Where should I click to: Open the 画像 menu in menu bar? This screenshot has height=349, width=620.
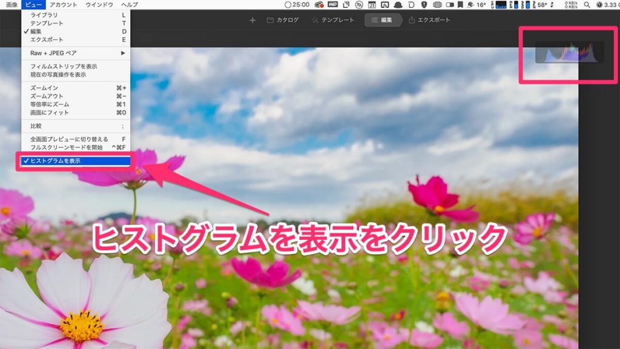coord(11,5)
